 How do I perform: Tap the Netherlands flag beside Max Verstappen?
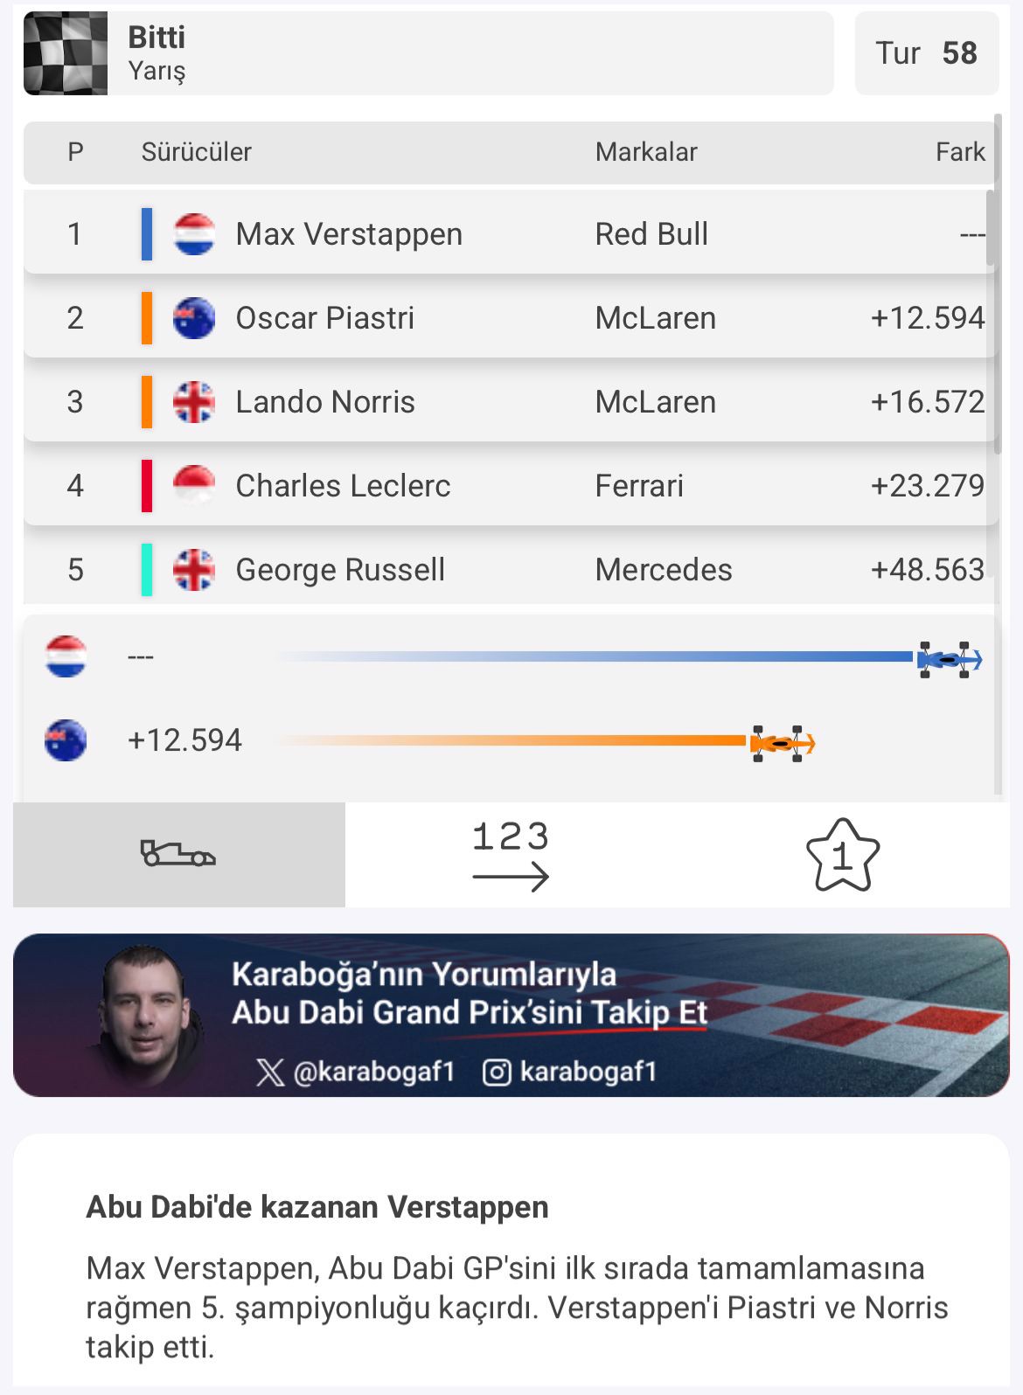[x=194, y=234]
